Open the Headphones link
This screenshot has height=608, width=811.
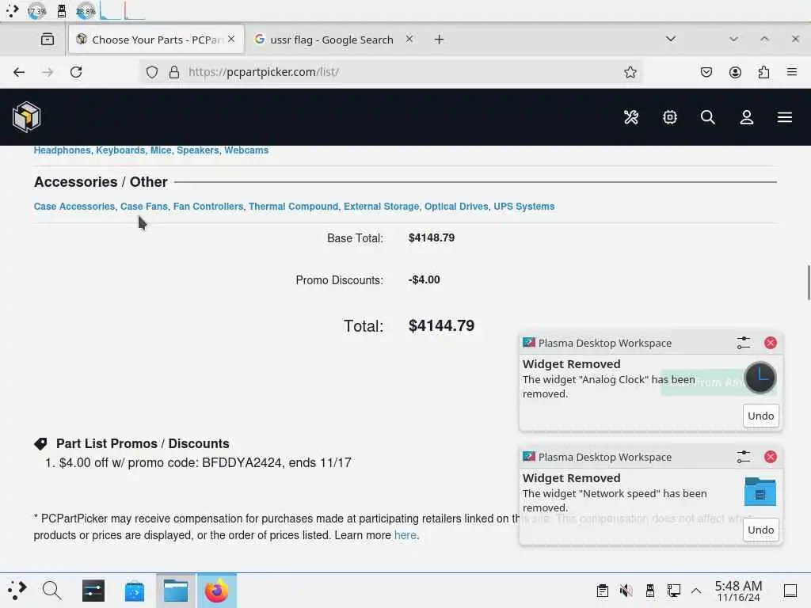click(x=62, y=150)
